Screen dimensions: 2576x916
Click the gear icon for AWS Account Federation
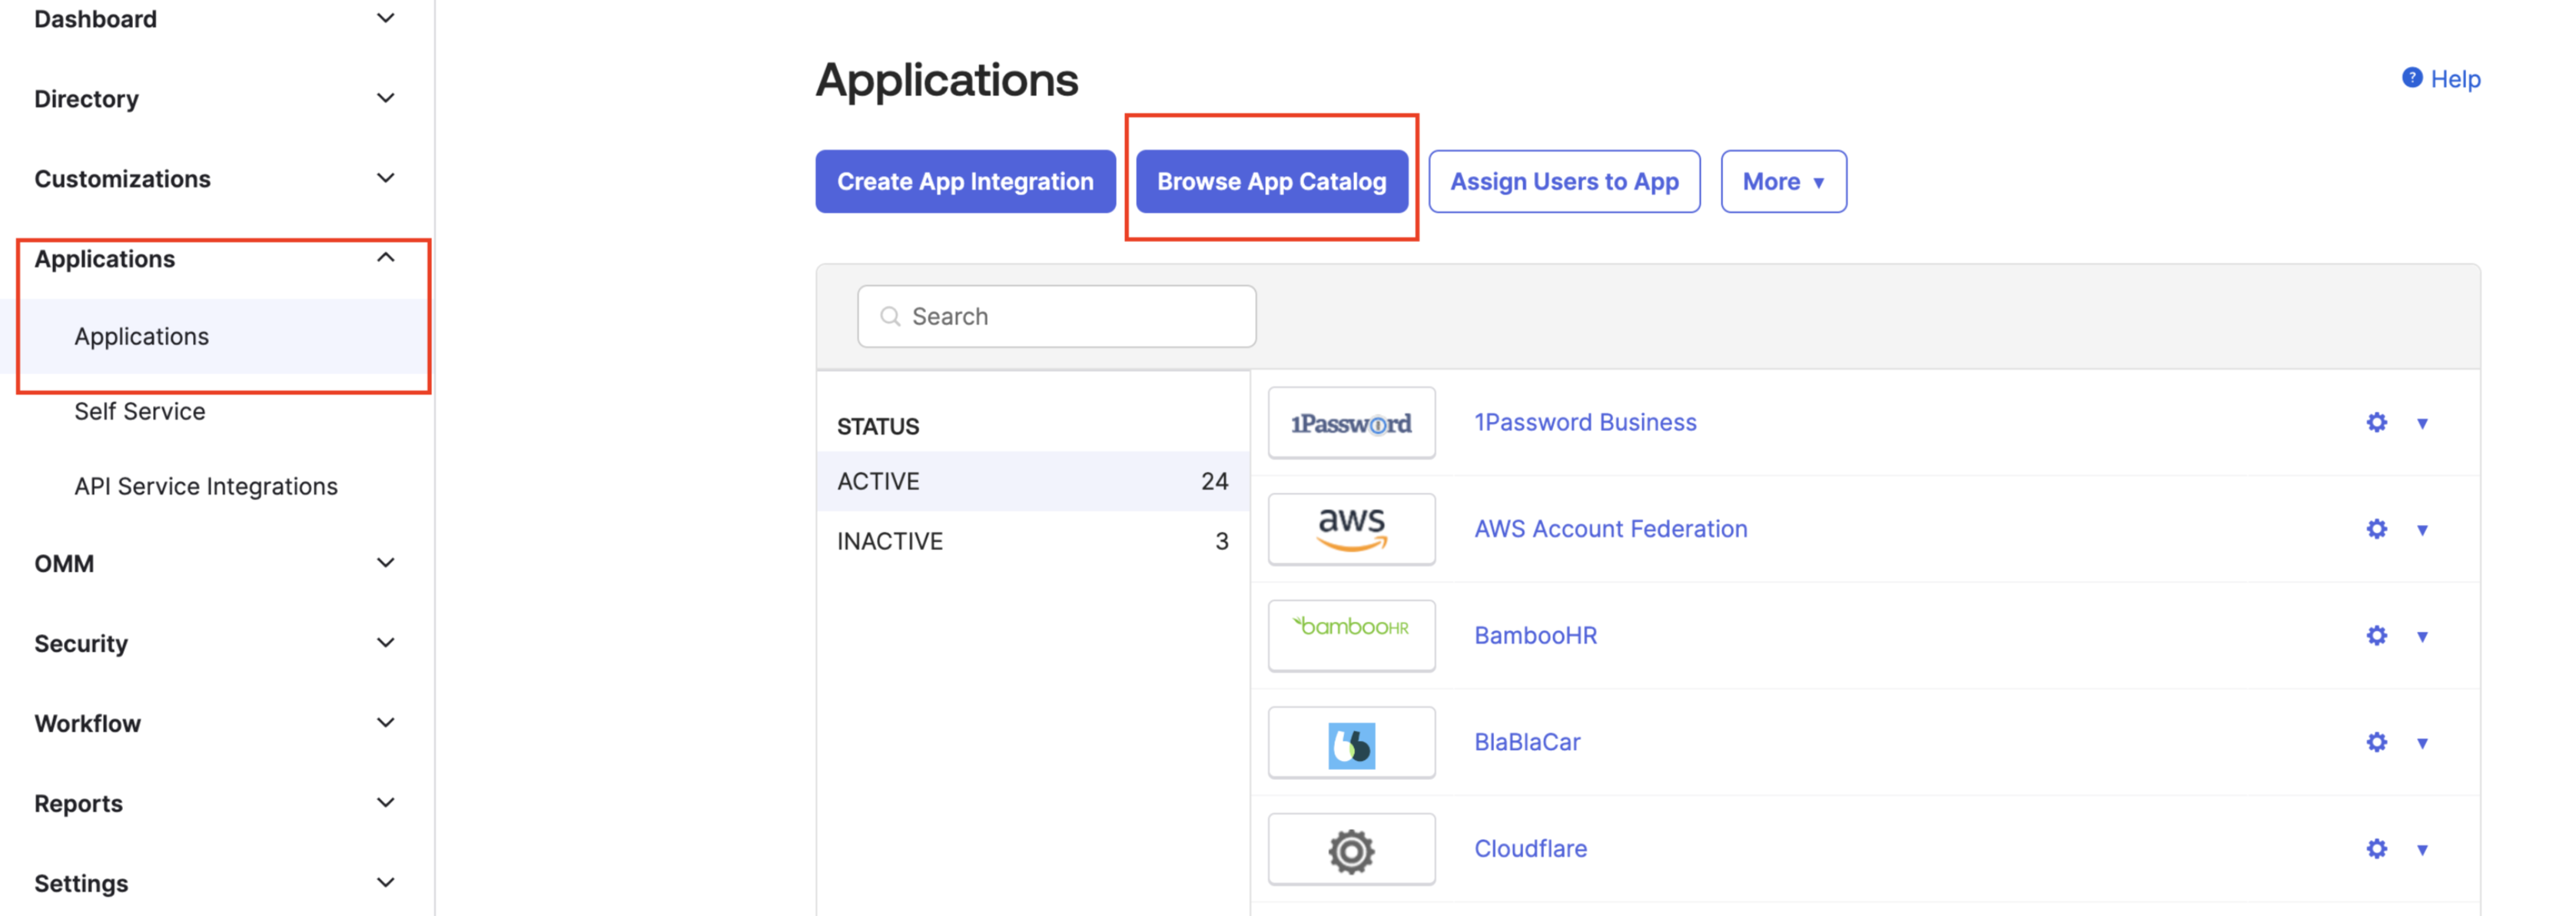point(2376,529)
